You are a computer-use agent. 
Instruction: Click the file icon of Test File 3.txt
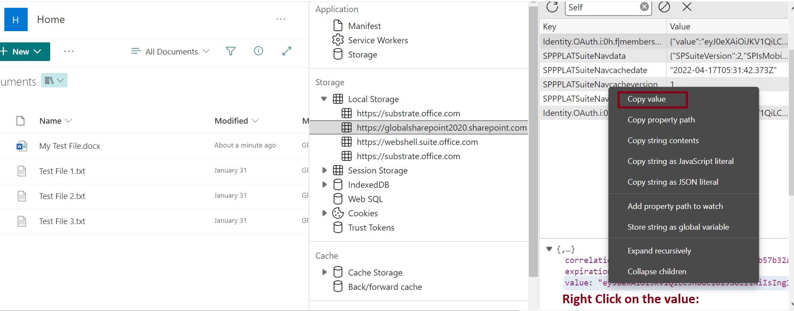click(22, 221)
